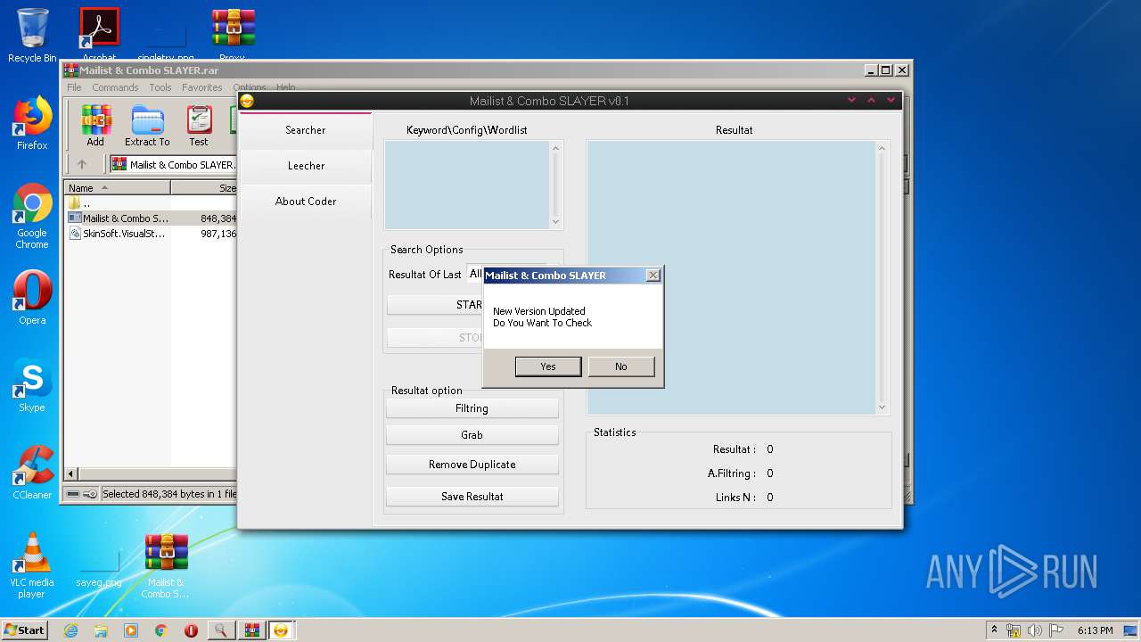Open the Commands menu in WinRAR

115,87
